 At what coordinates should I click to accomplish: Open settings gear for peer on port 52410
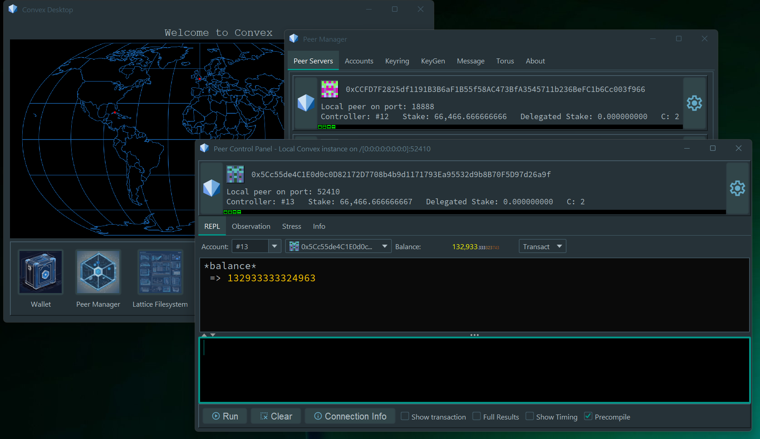(737, 188)
